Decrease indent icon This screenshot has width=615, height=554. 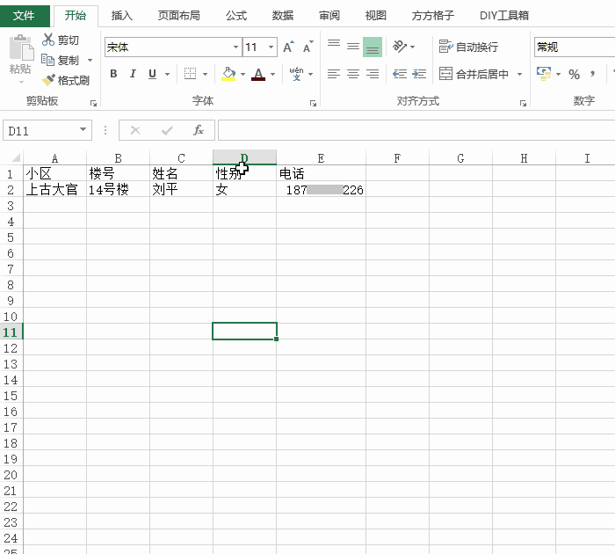400,74
